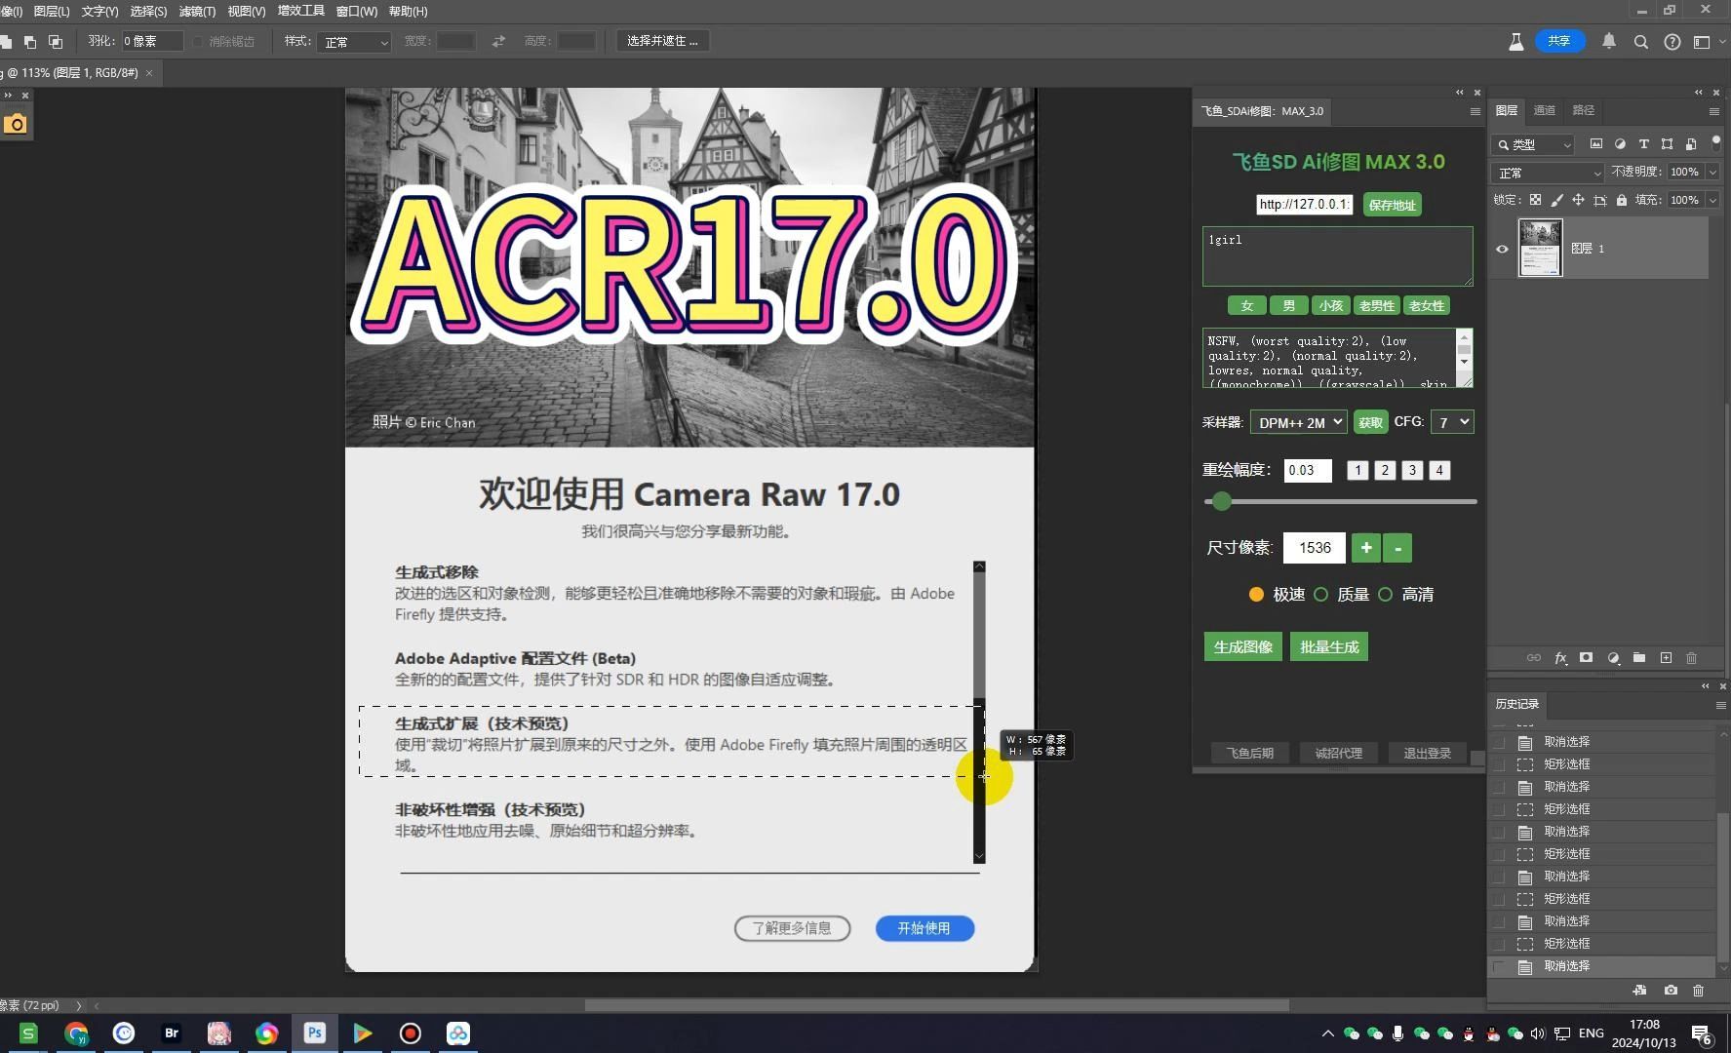Image resolution: width=1731 pixels, height=1053 pixels.
Task: Delete the selected layer
Action: (x=1692, y=658)
